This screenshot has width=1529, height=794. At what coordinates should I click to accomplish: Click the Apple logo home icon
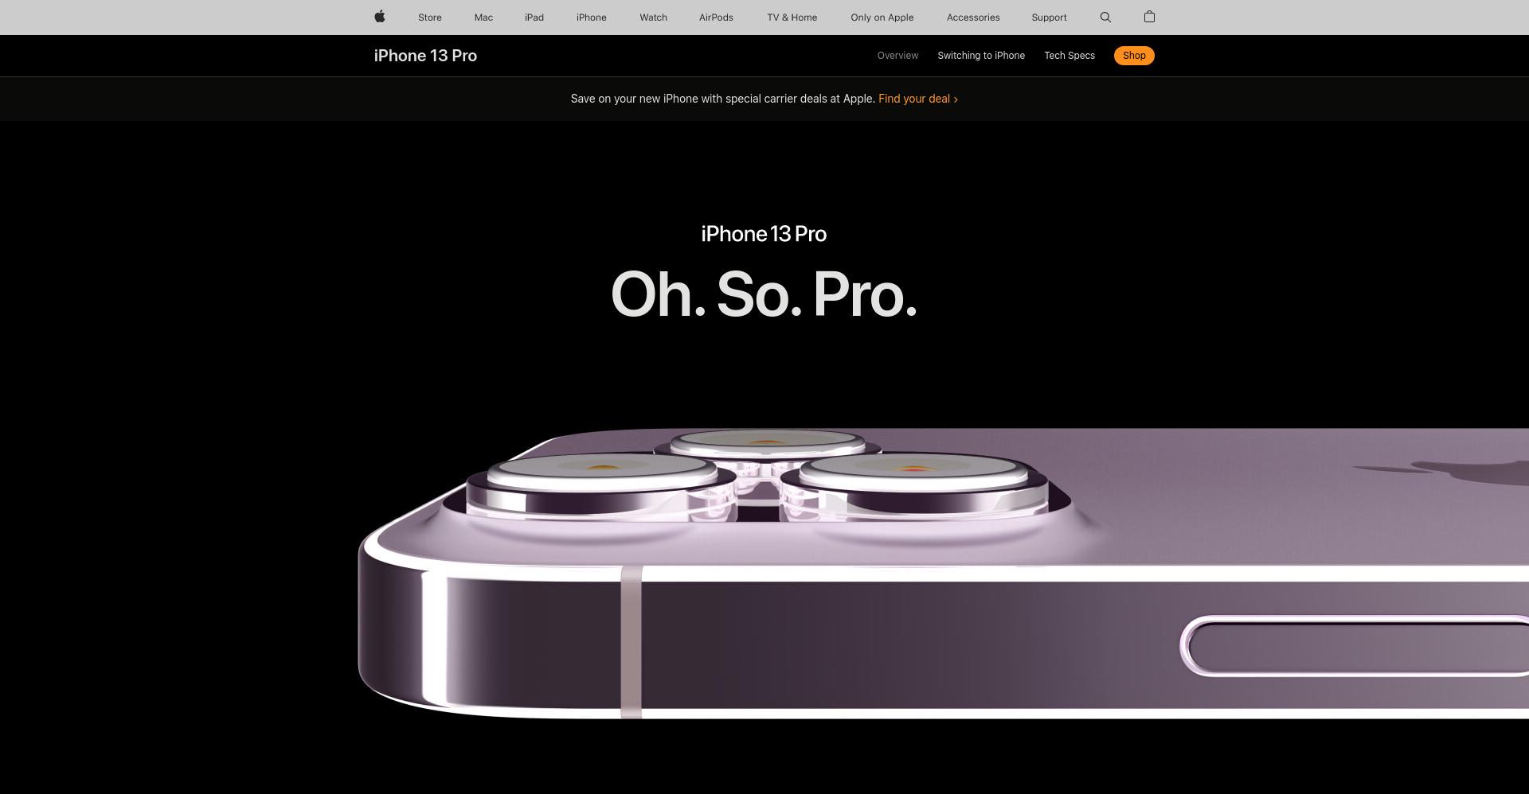380,17
